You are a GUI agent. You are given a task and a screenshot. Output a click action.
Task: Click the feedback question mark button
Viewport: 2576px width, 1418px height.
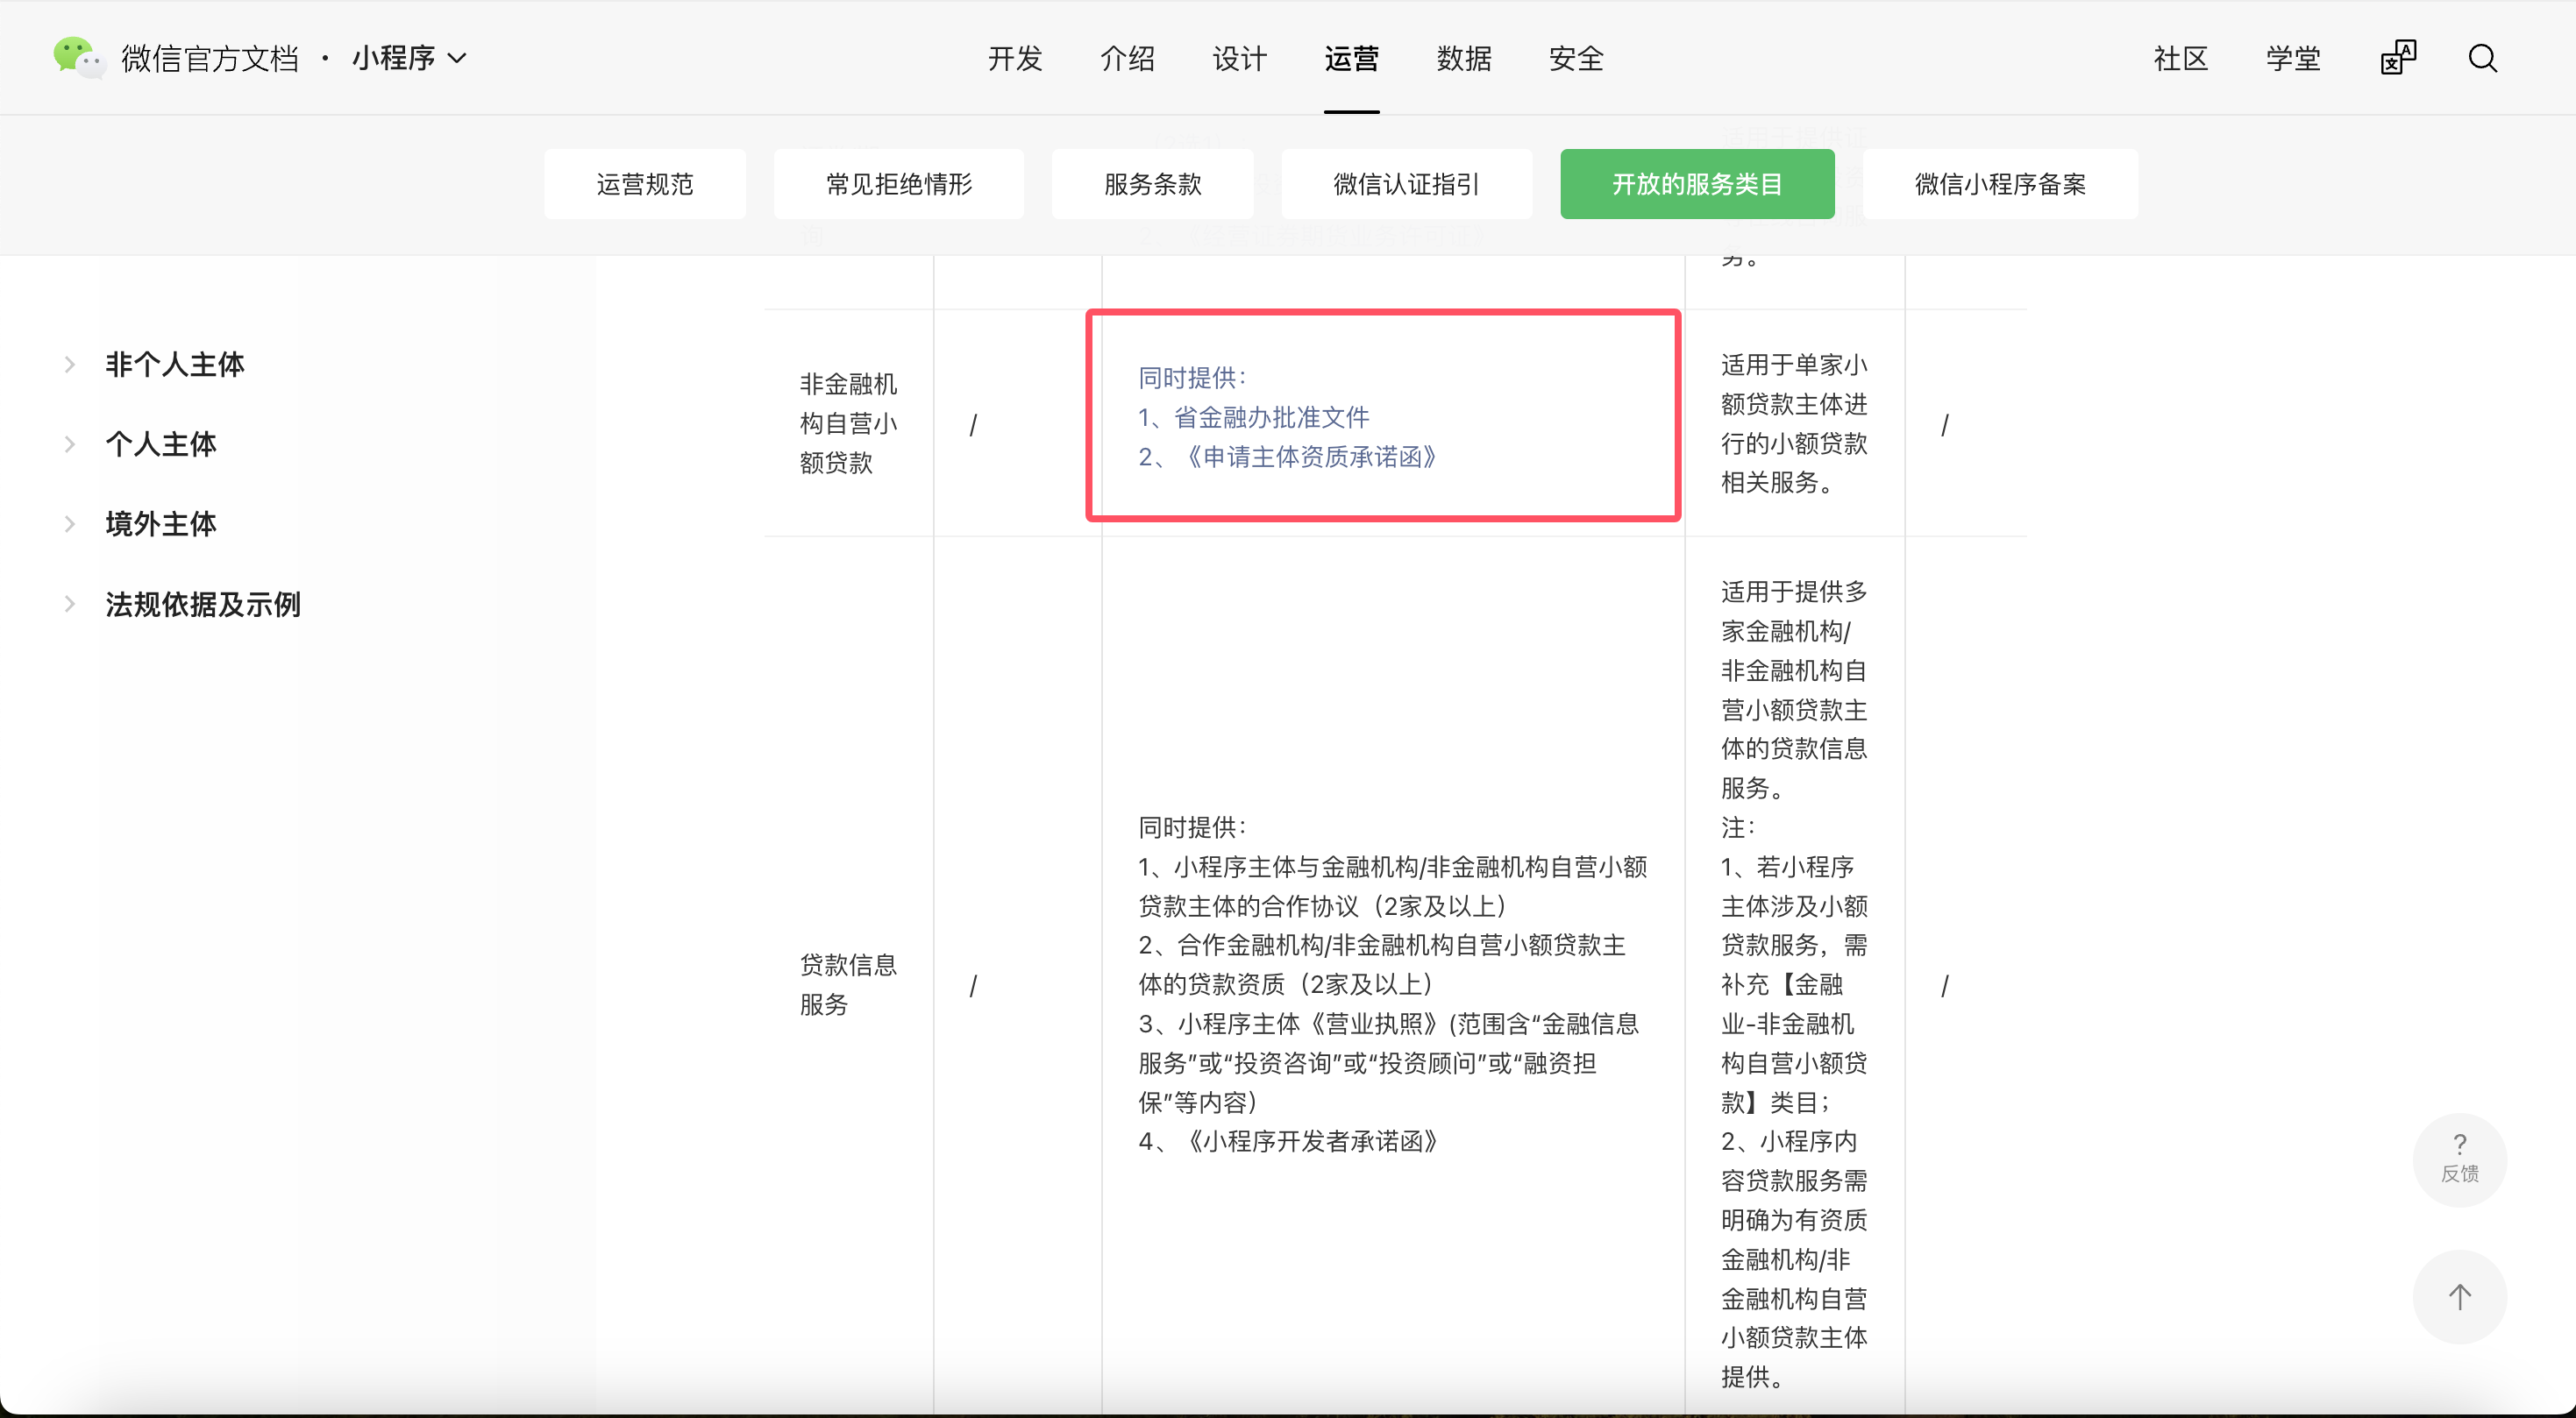pos(2459,1159)
